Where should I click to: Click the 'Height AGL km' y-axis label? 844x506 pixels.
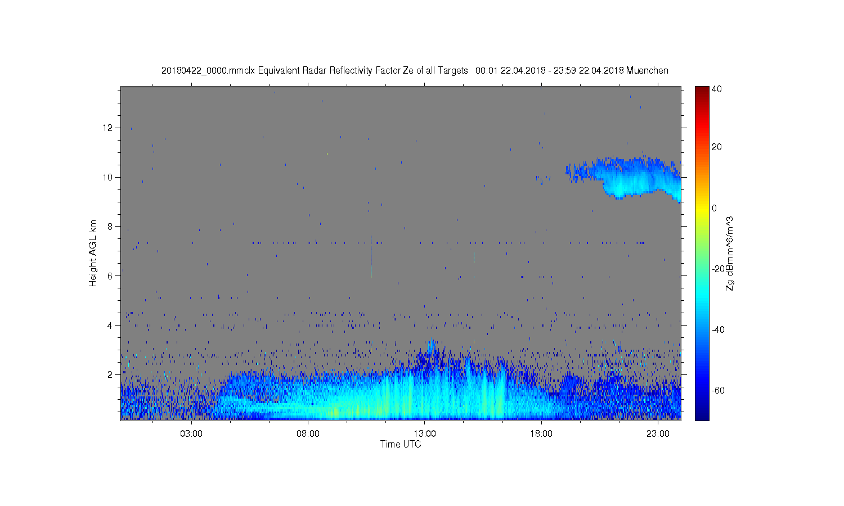point(93,253)
